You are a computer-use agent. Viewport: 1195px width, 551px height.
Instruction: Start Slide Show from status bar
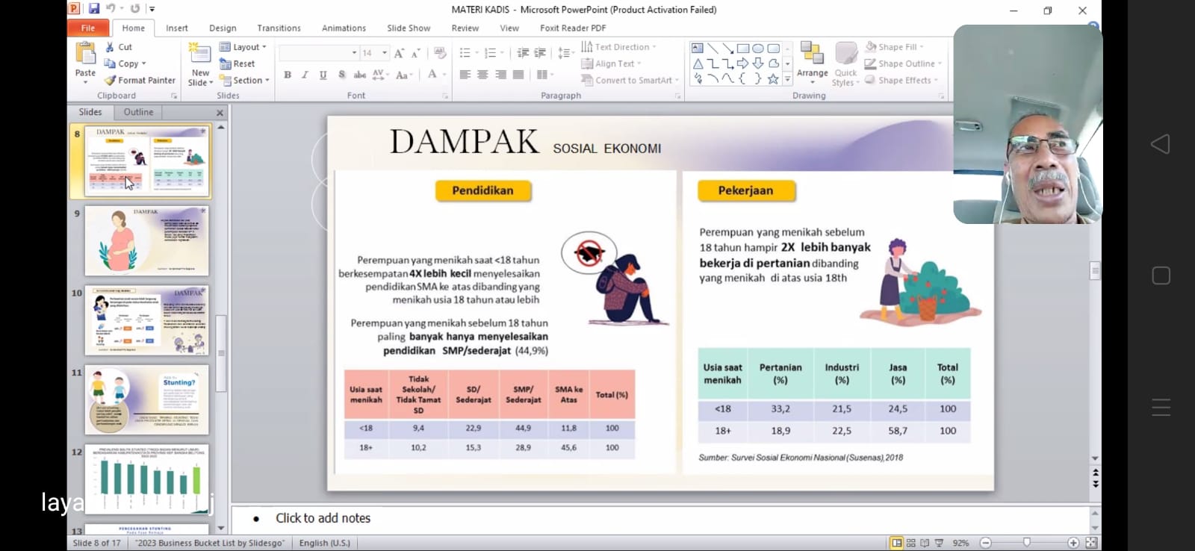[x=940, y=543]
